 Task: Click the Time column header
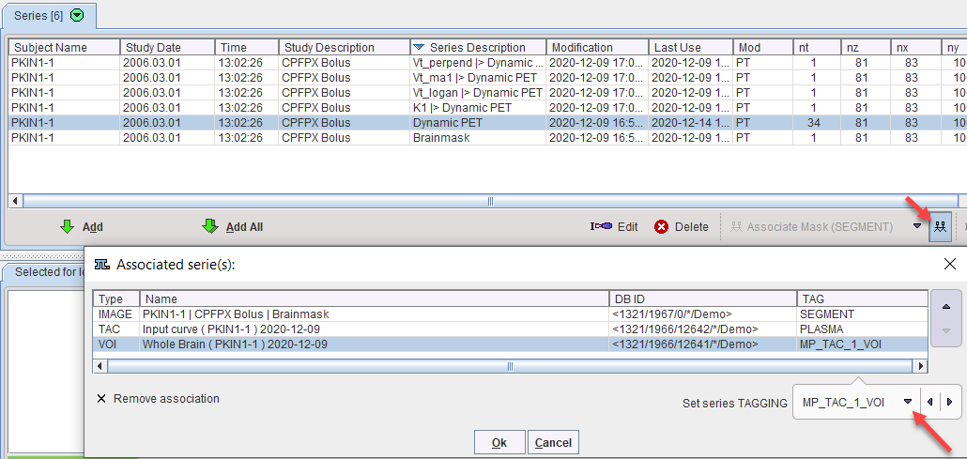coord(247,48)
